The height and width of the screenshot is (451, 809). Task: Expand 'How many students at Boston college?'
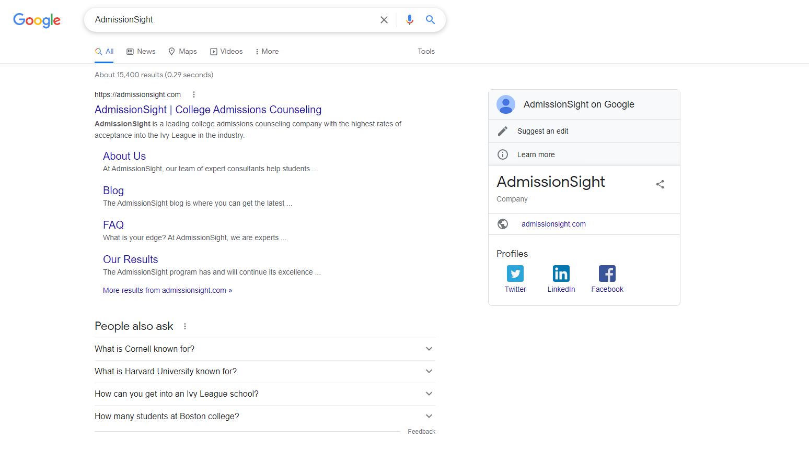tap(265, 417)
